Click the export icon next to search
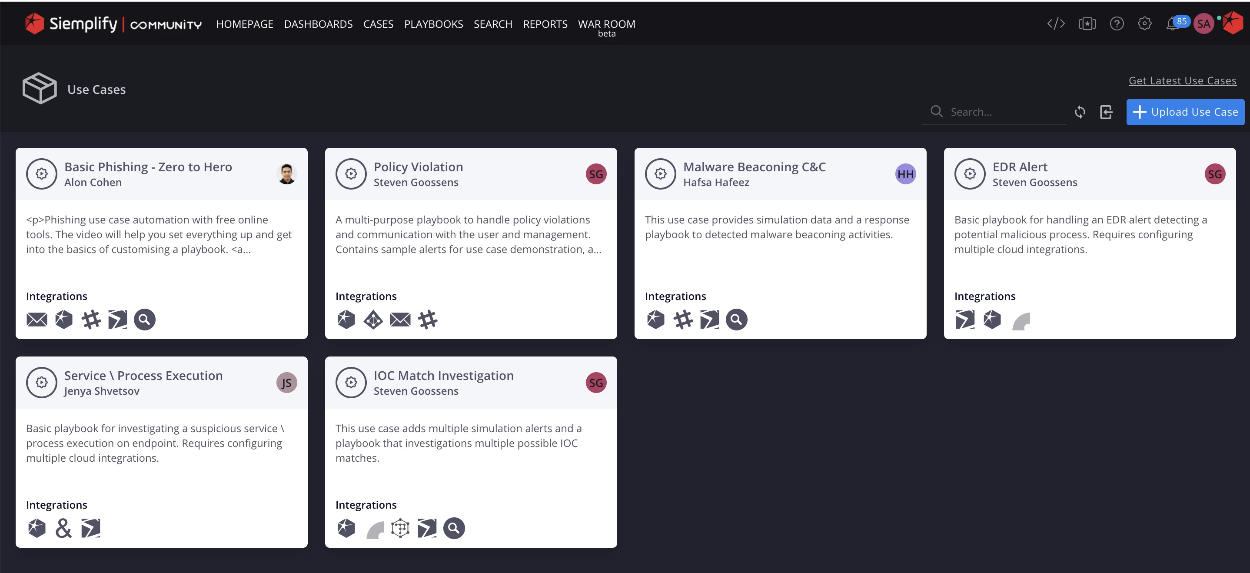Image resolution: width=1250 pixels, height=573 pixels. click(1106, 112)
